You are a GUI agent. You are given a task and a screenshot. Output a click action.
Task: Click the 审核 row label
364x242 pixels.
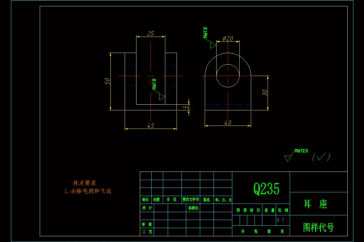tap(147, 224)
